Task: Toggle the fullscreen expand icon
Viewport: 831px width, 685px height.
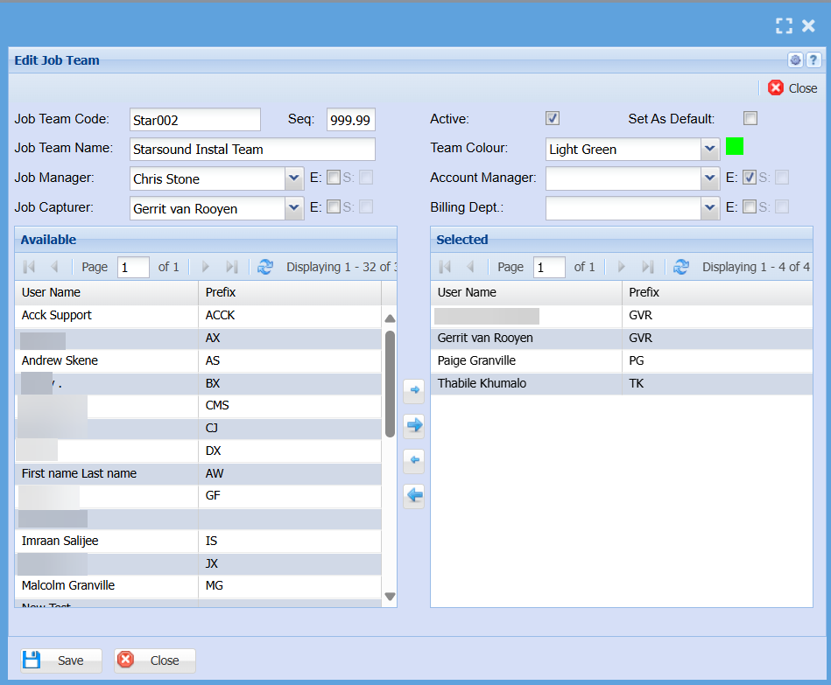Action: 784,26
